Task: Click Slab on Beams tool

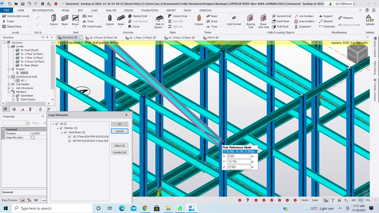Action: coord(159,21)
